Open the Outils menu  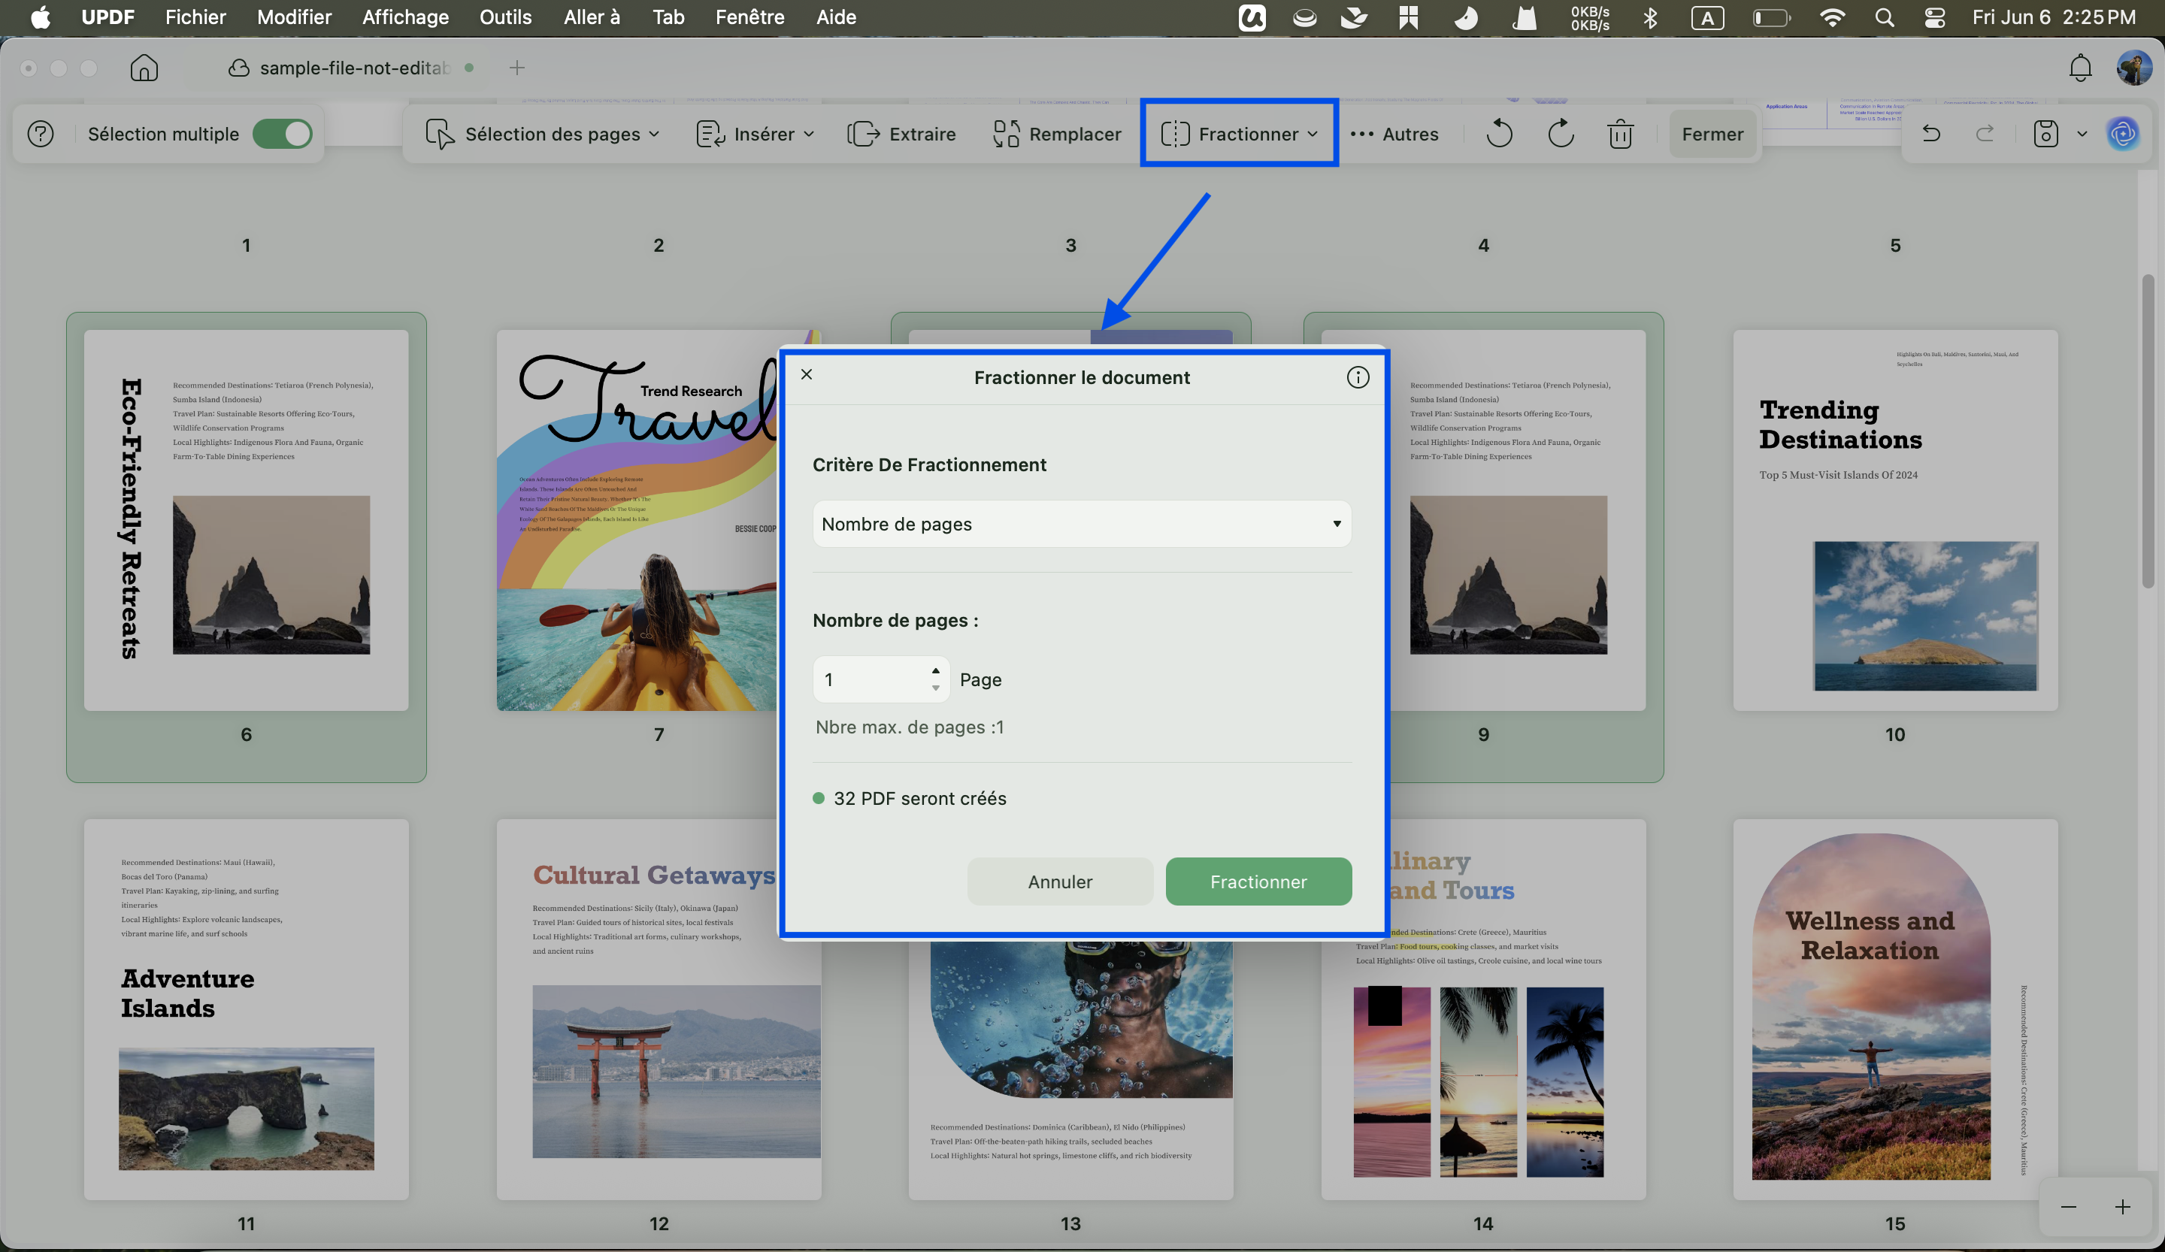[505, 17]
